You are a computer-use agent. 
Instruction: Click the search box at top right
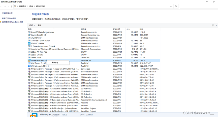(x=199, y=6)
